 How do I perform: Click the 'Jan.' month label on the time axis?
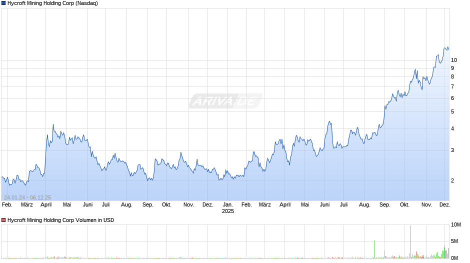(x=228, y=204)
